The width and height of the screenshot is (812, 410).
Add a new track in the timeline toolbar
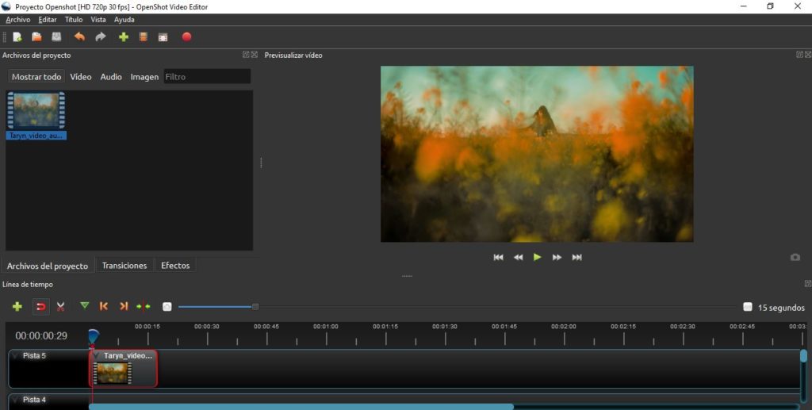17,306
